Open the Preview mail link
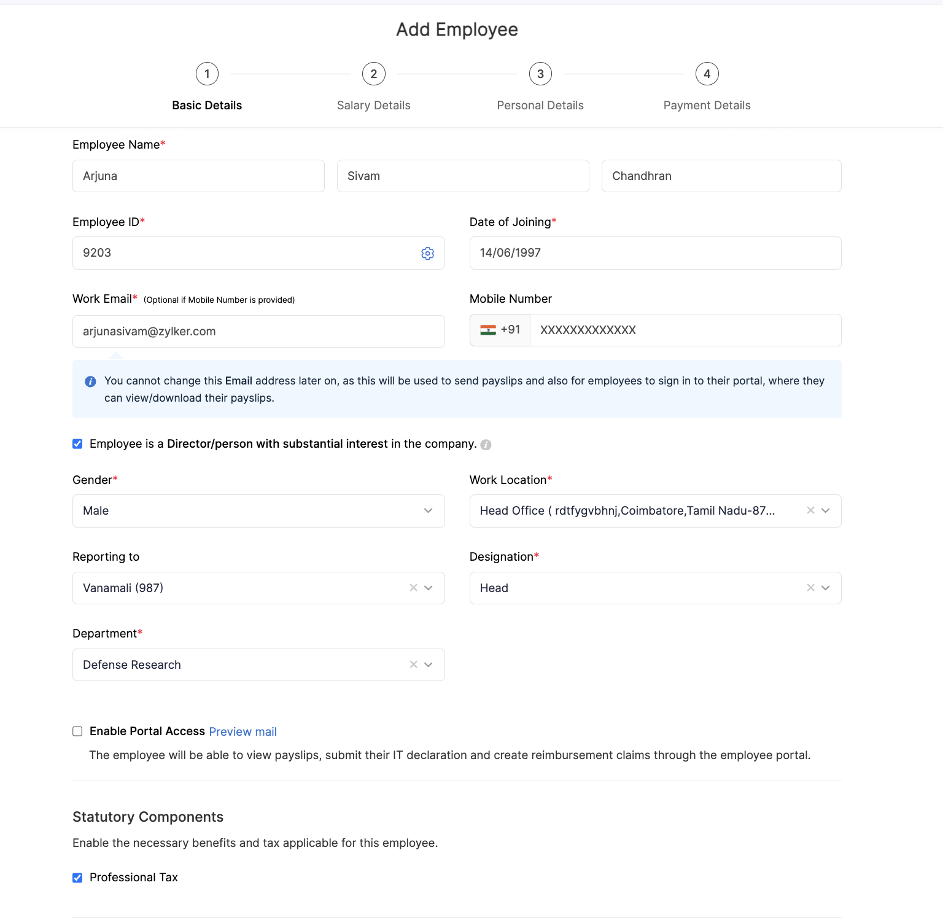 [243, 731]
